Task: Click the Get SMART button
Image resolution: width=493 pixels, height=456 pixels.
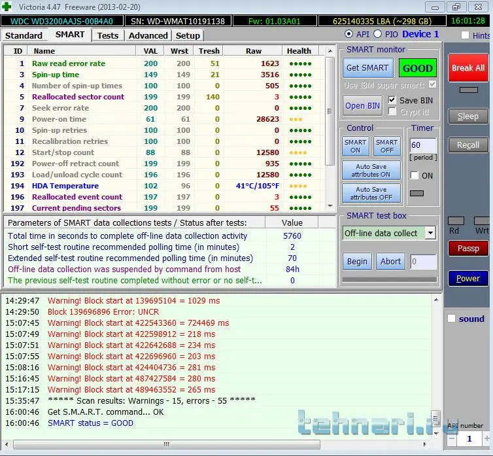Action: (367, 67)
